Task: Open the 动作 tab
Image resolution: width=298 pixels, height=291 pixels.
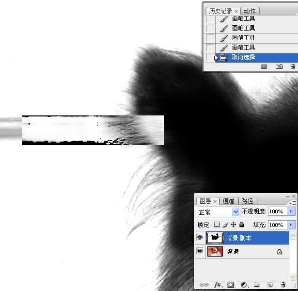Action: (x=250, y=11)
